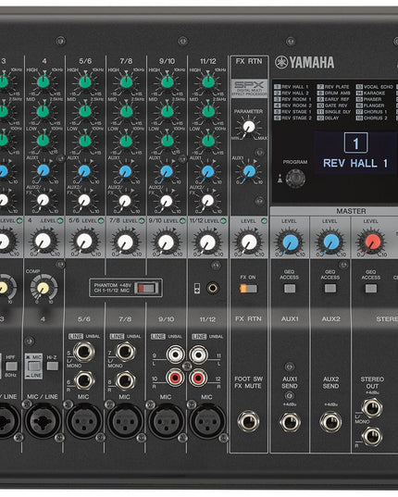Click the channel 11/12 LOW EQ knob

click(x=208, y=141)
